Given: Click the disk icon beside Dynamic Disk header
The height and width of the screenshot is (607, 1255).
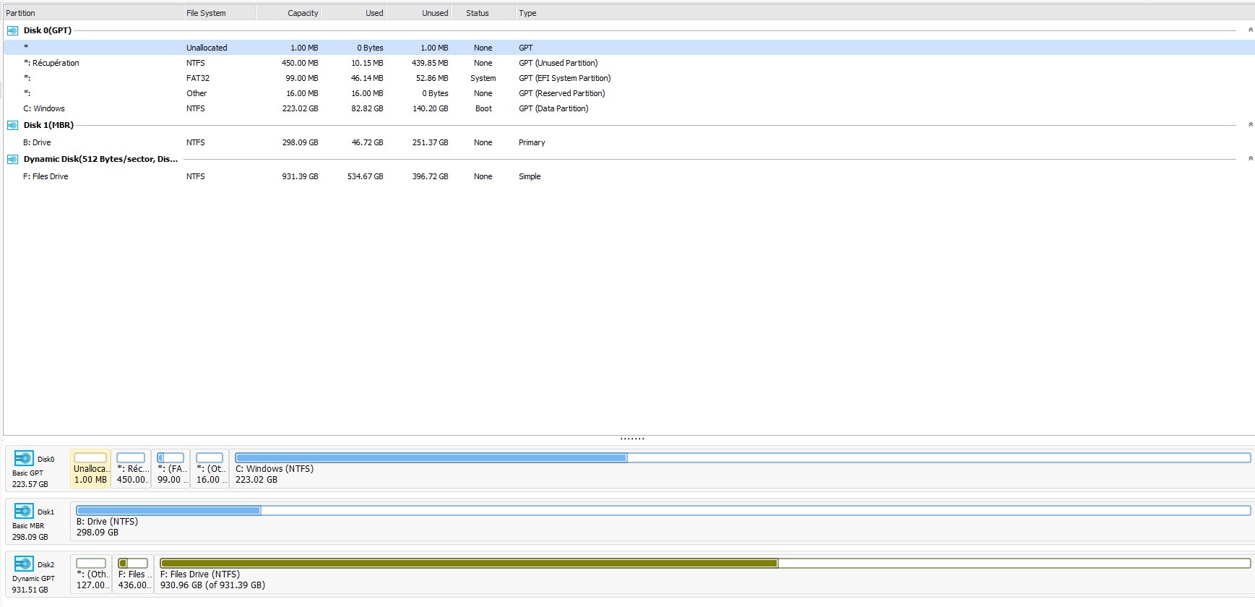Looking at the screenshot, I should pos(12,159).
